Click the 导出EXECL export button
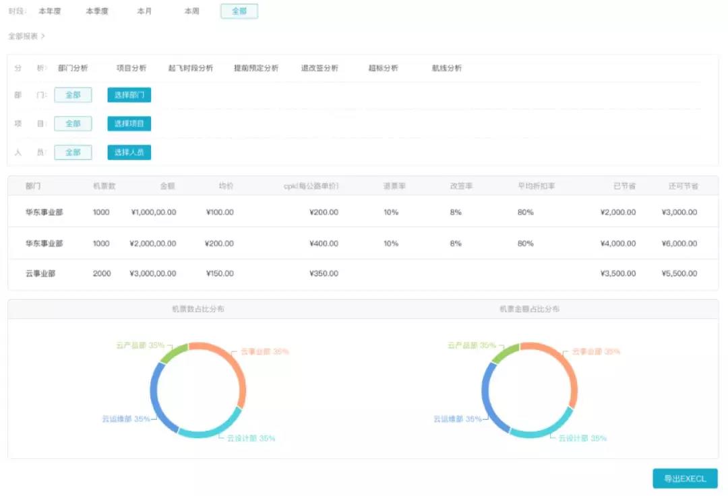728x496 pixels. click(x=686, y=479)
